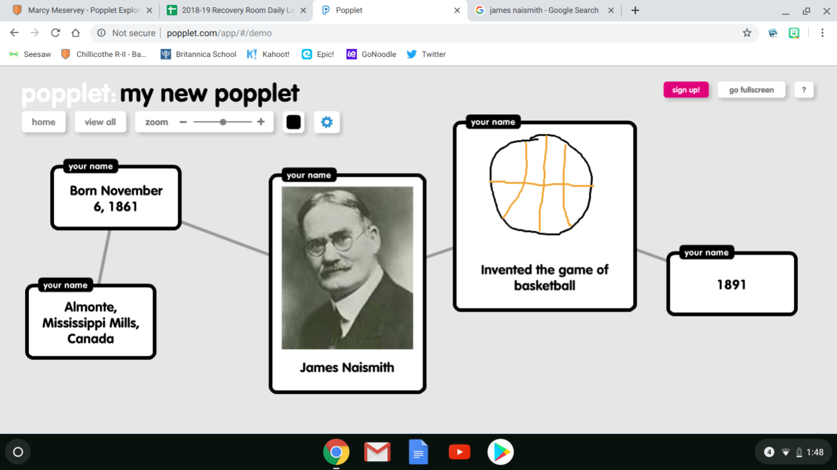Click the zoom slider handle
The width and height of the screenshot is (837, 470).
point(223,122)
